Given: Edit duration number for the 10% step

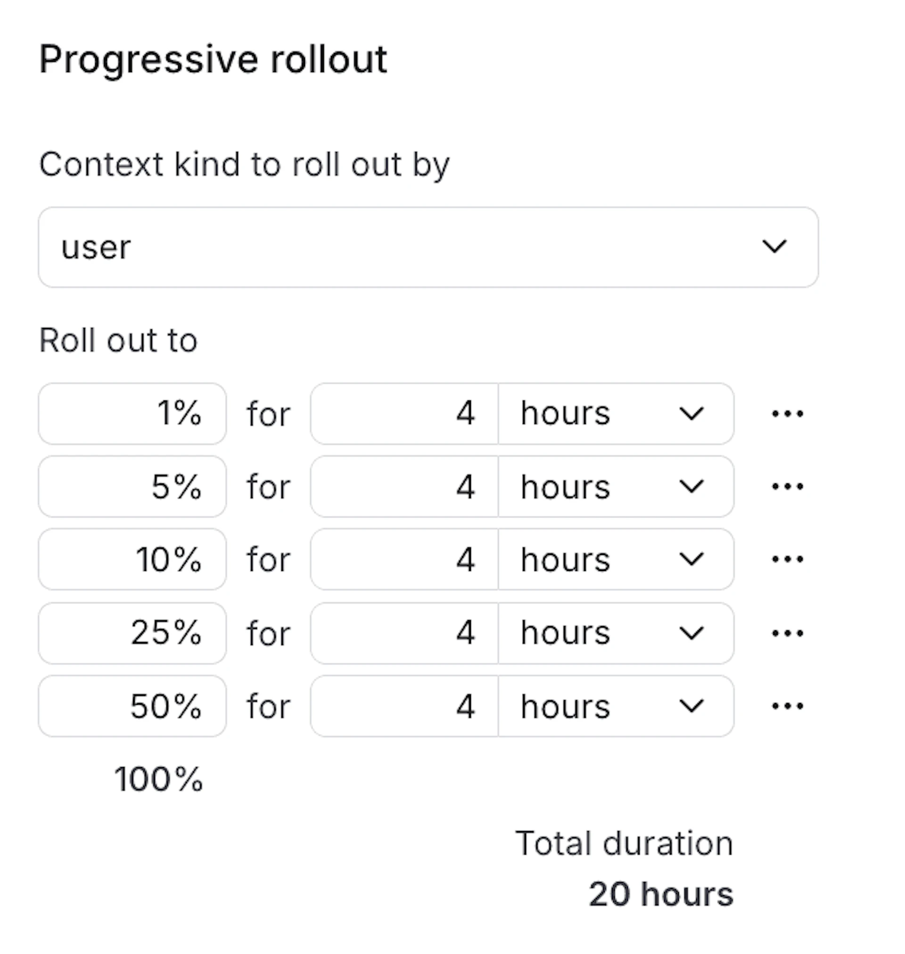Looking at the screenshot, I should point(404,559).
